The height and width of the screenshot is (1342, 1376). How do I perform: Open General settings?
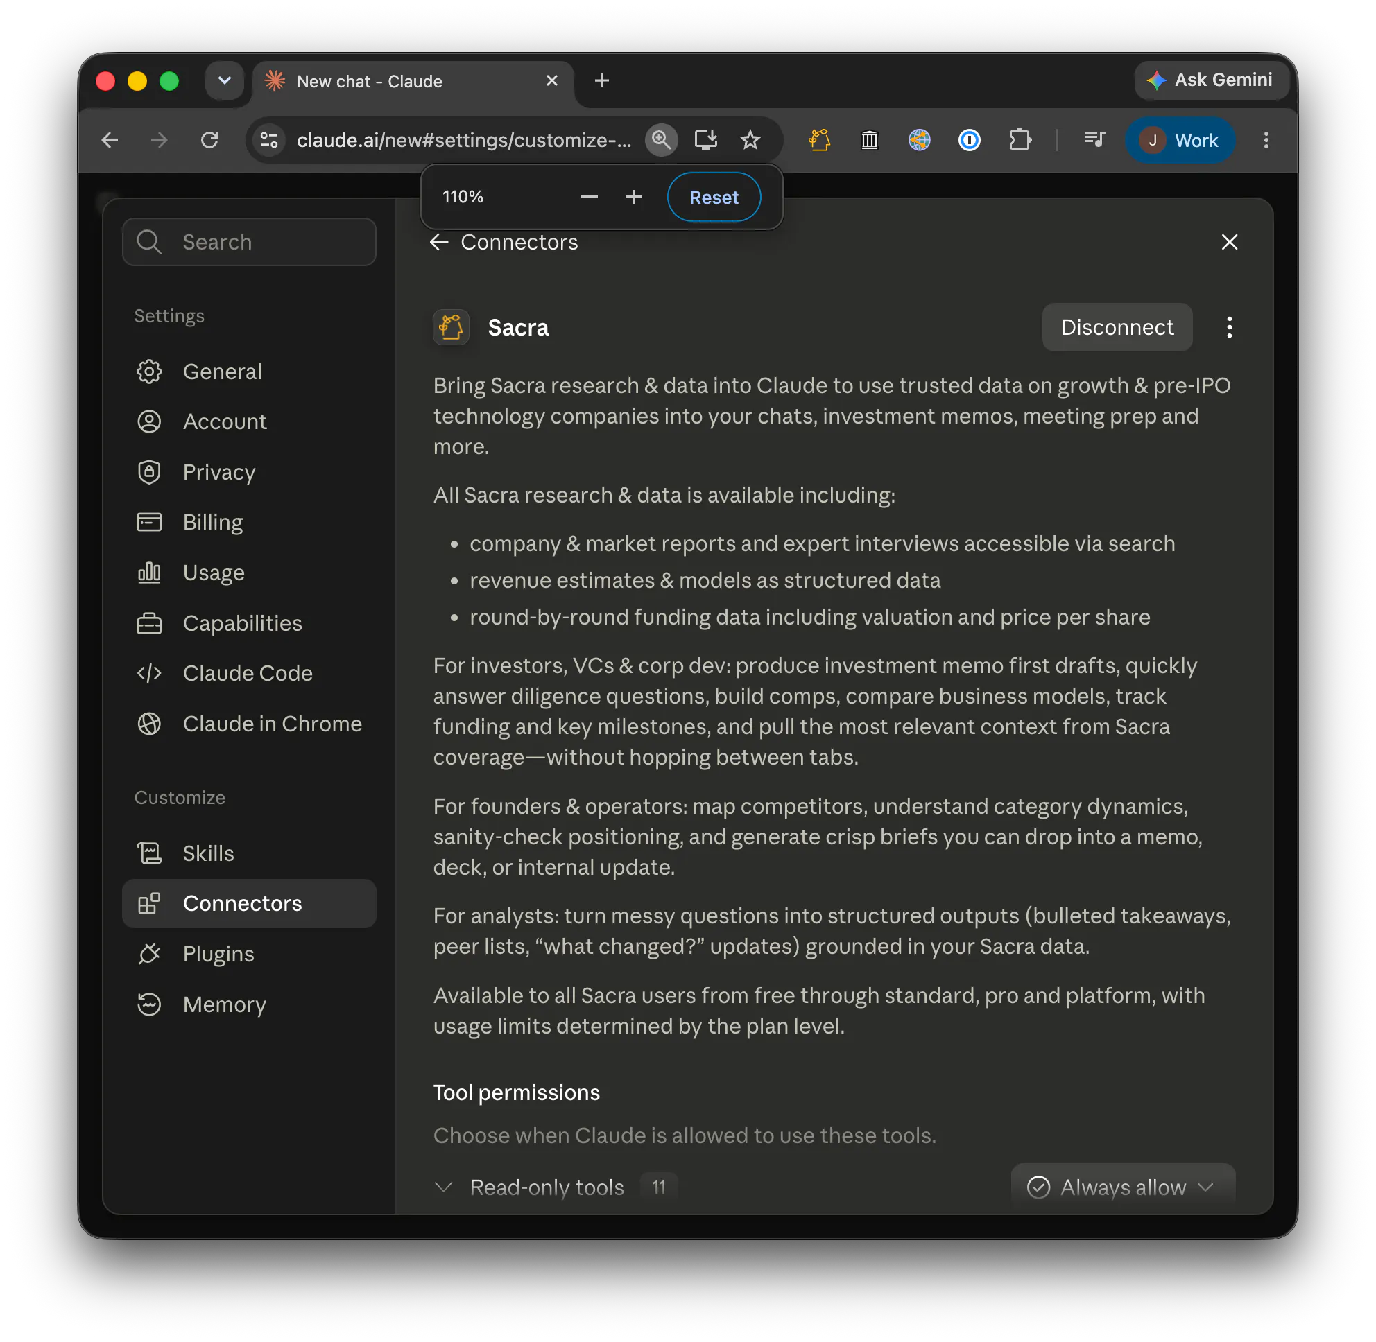pyautogui.click(x=249, y=372)
